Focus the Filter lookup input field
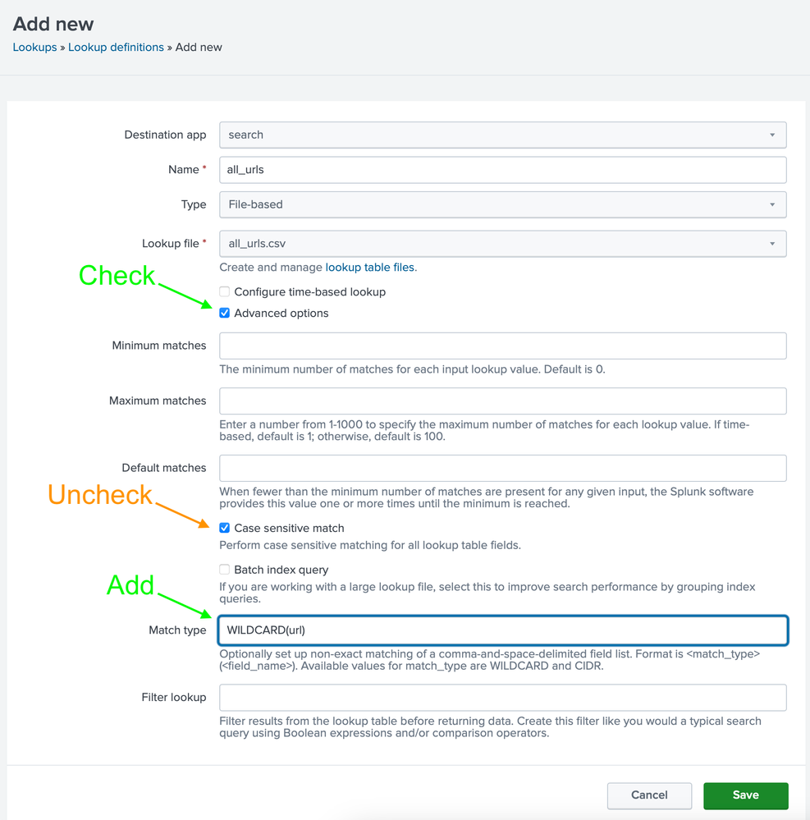The width and height of the screenshot is (810, 820). 502,698
